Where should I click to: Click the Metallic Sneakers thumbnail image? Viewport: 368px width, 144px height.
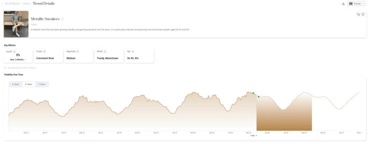pos(16,24)
